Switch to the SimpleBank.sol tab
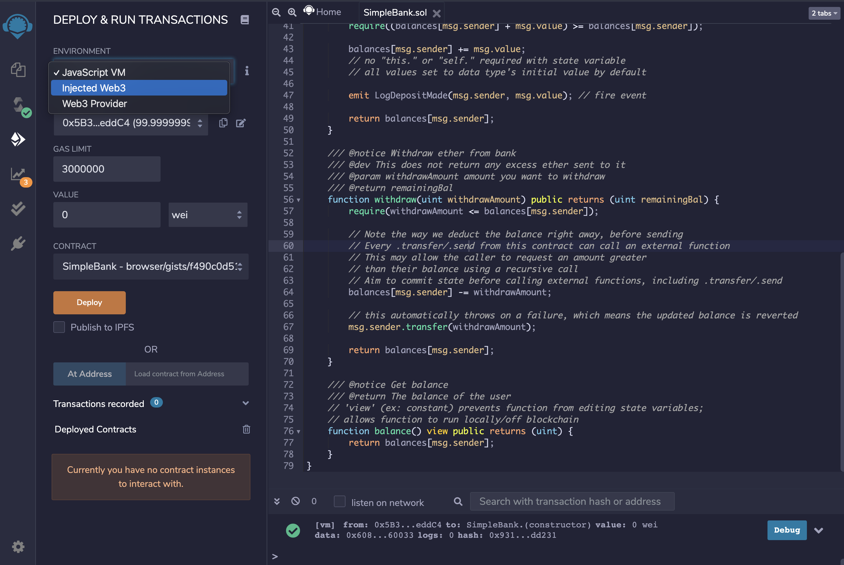 point(395,12)
